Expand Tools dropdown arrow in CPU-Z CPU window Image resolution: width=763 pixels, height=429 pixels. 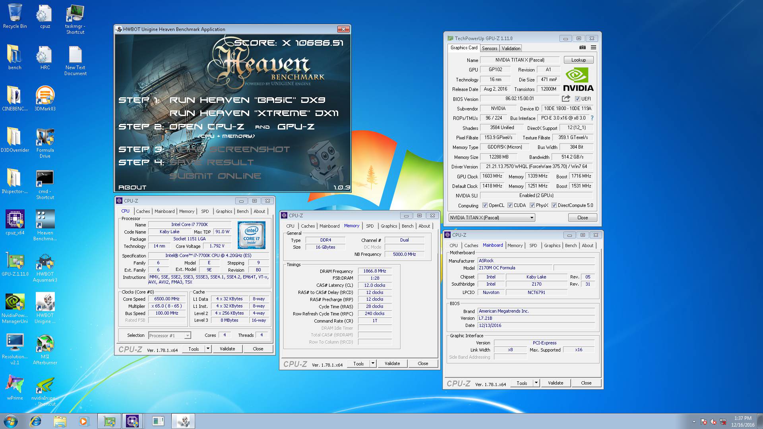coord(207,349)
